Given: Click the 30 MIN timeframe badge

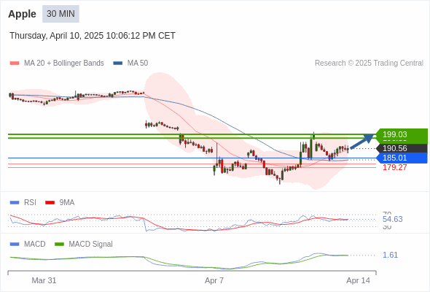Looking at the screenshot, I should [x=60, y=14].
